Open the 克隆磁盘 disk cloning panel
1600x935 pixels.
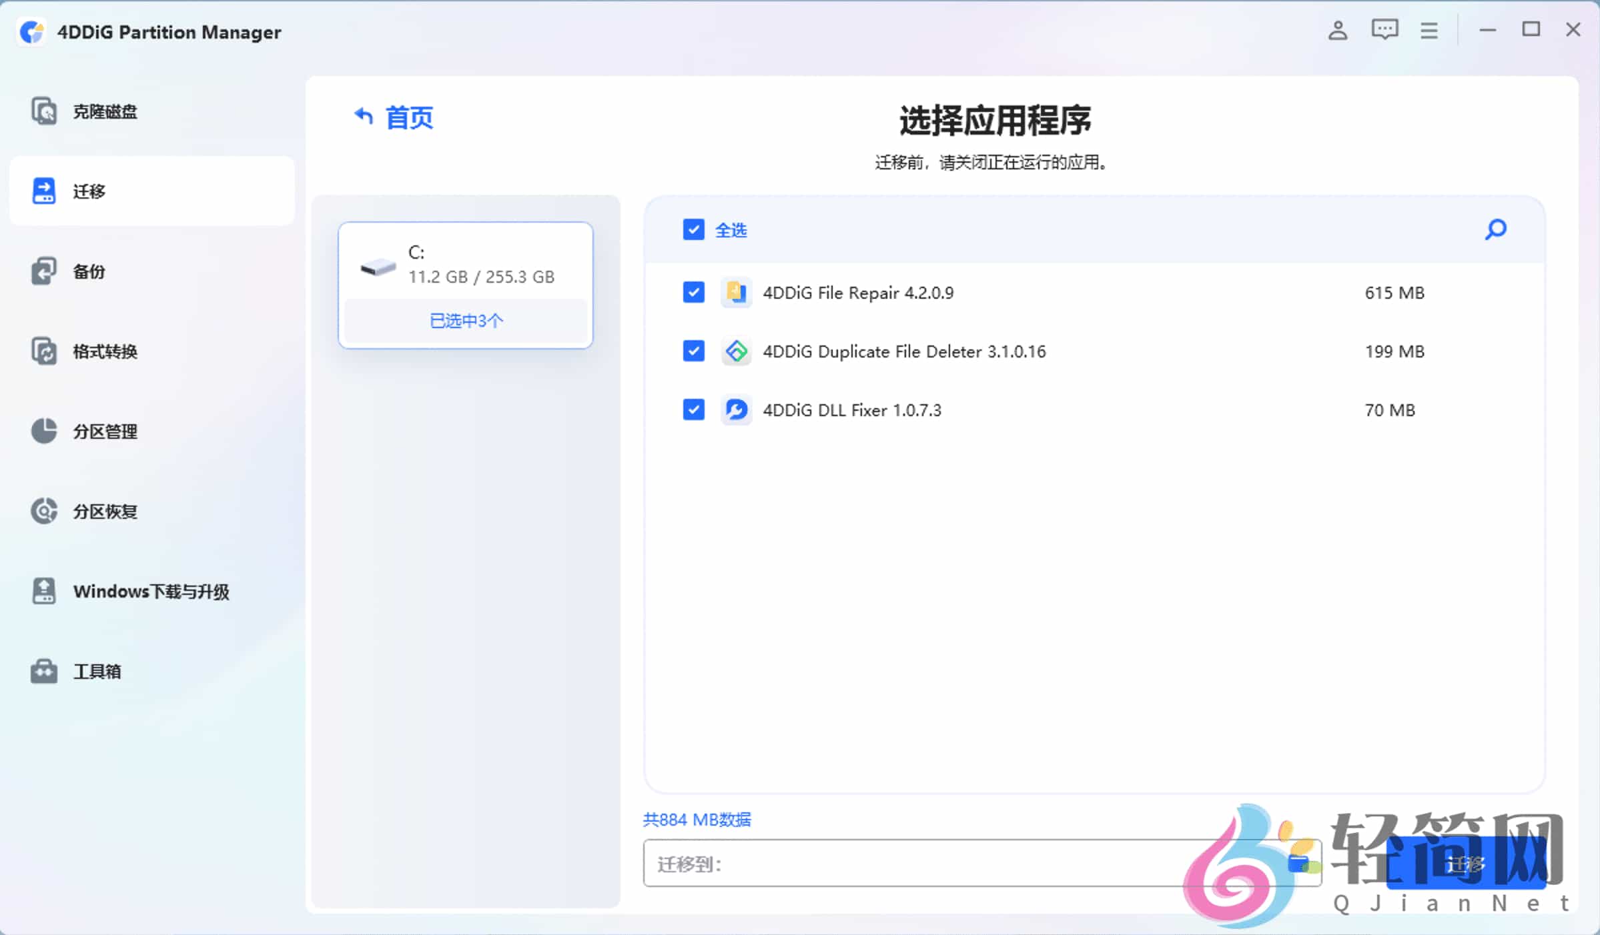(103, 111)
